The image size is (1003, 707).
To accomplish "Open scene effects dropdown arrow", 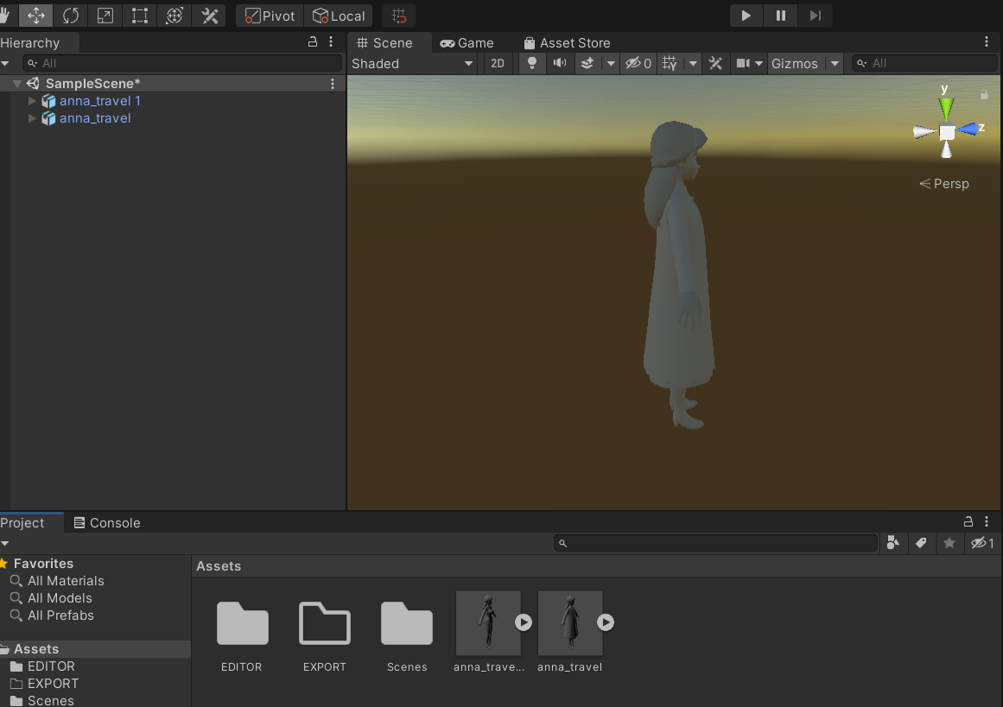I will (x=611, y=63).
